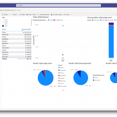Click Slovensko in pie chart Země legend

[x=62, y=70]
